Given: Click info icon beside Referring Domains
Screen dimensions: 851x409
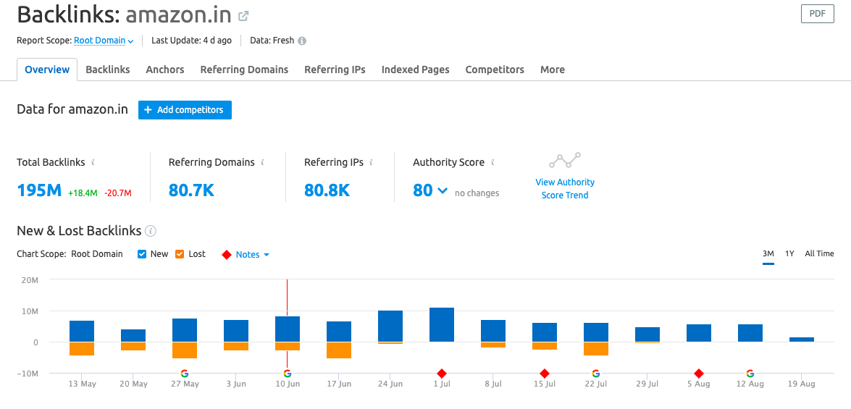Looking at the screenshot, I should [x=263, y=161].
